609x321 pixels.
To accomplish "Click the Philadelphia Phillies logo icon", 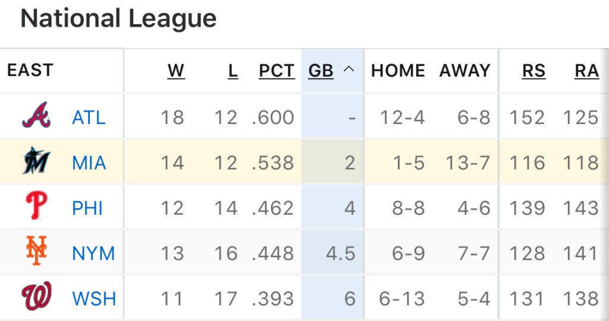I will click(x=36, y=207).
